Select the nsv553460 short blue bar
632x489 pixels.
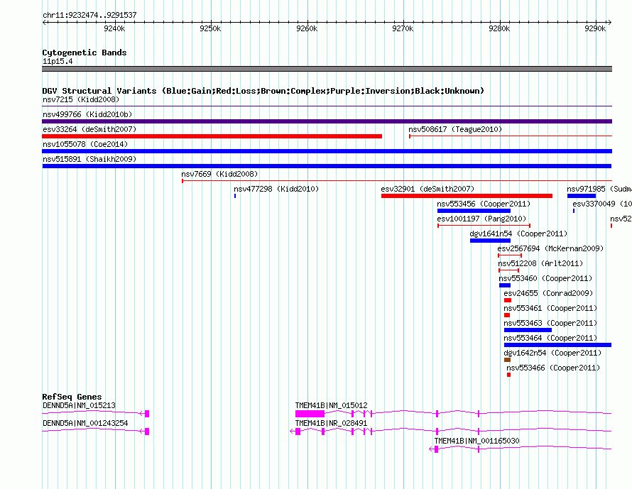505,285
